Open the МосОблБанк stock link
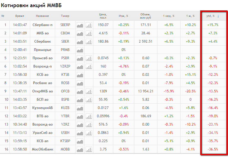Image resolution: width=228 pixels, height=157 pixels. click(42, 149)
